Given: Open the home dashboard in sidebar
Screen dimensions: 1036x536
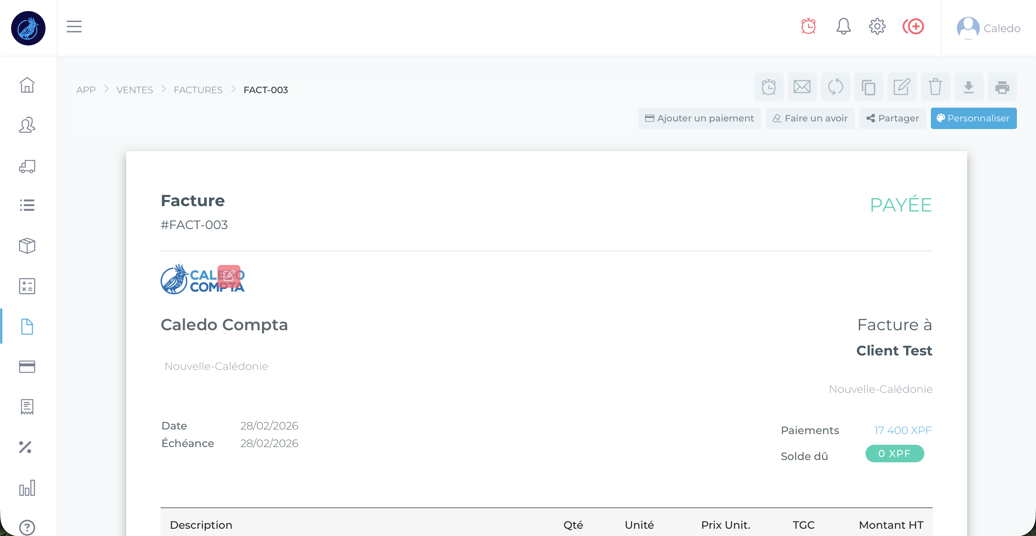Looking at the screenshot, I should pos(27,85).
